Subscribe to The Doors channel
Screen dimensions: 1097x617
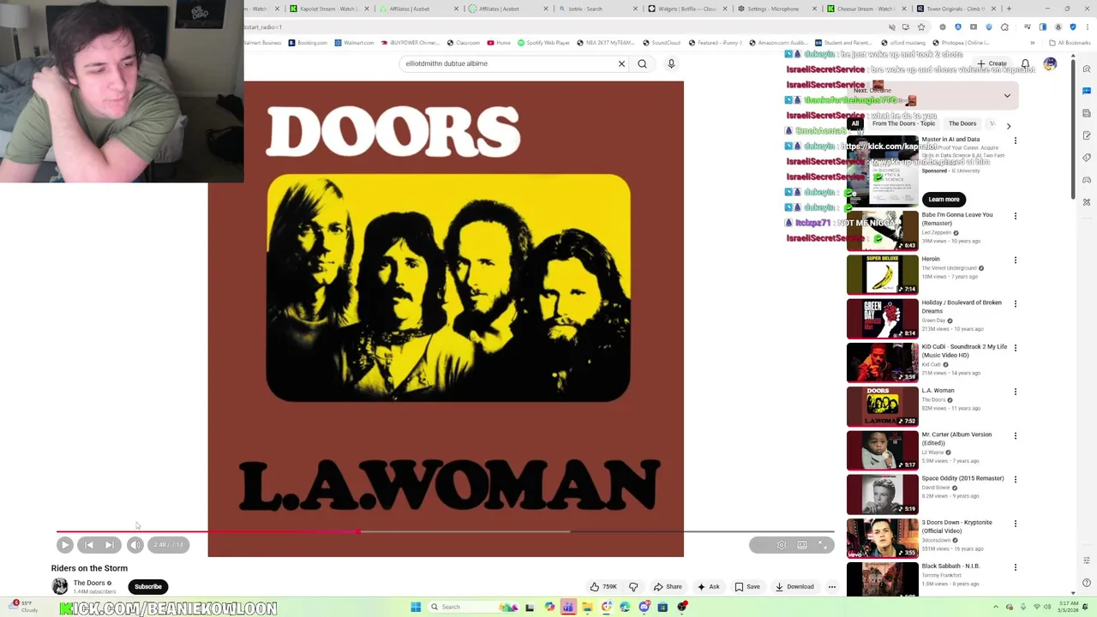click(147, 587)
